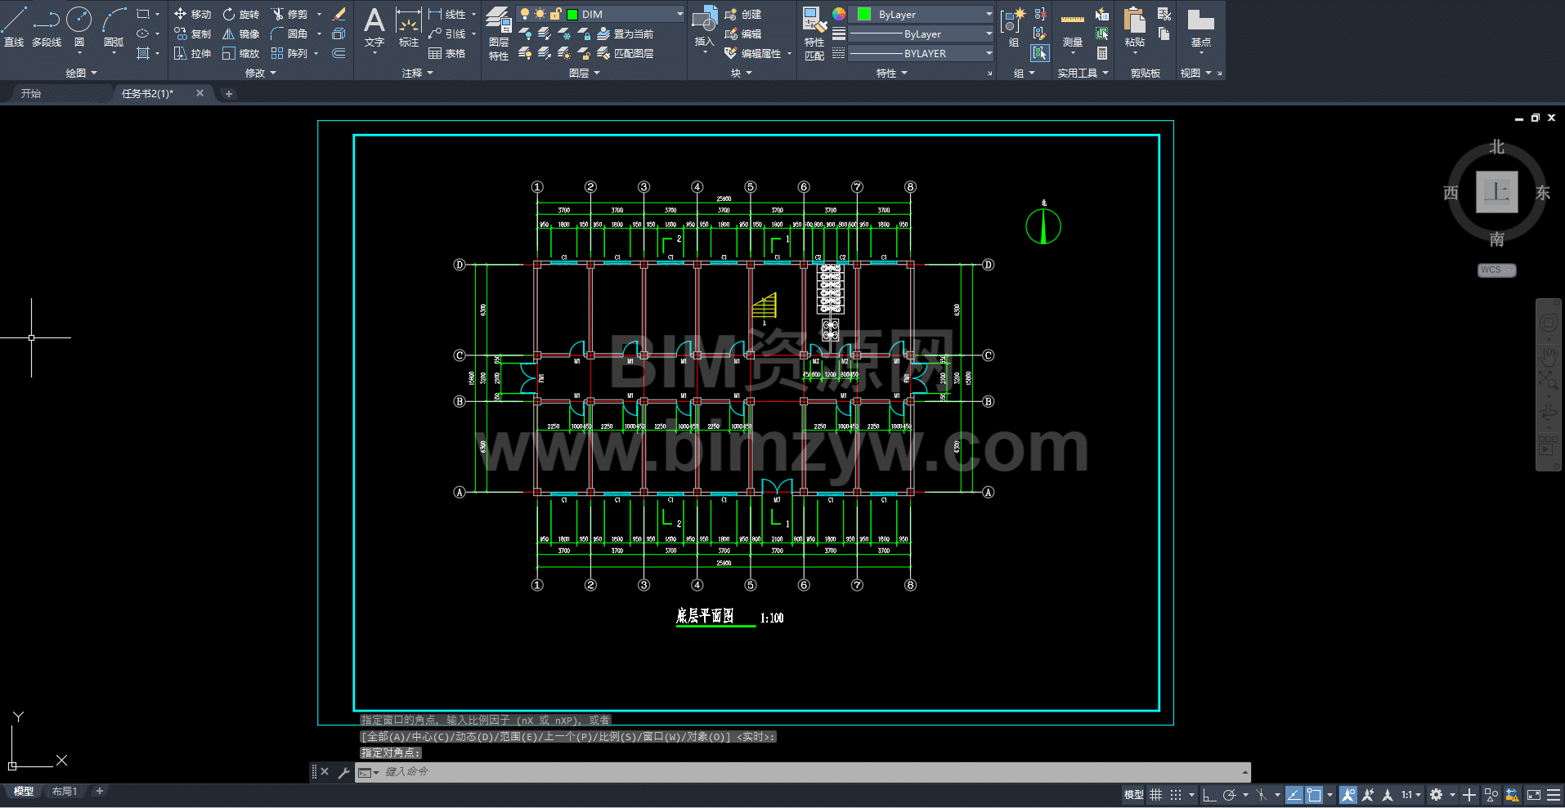The width and height of the screenshot is (1565, 808).
Task: Toggle ortho mode in status bar
Action: coord(1209,794)
